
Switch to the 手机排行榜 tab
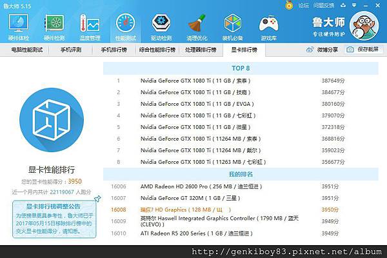[x=114, y=50]
